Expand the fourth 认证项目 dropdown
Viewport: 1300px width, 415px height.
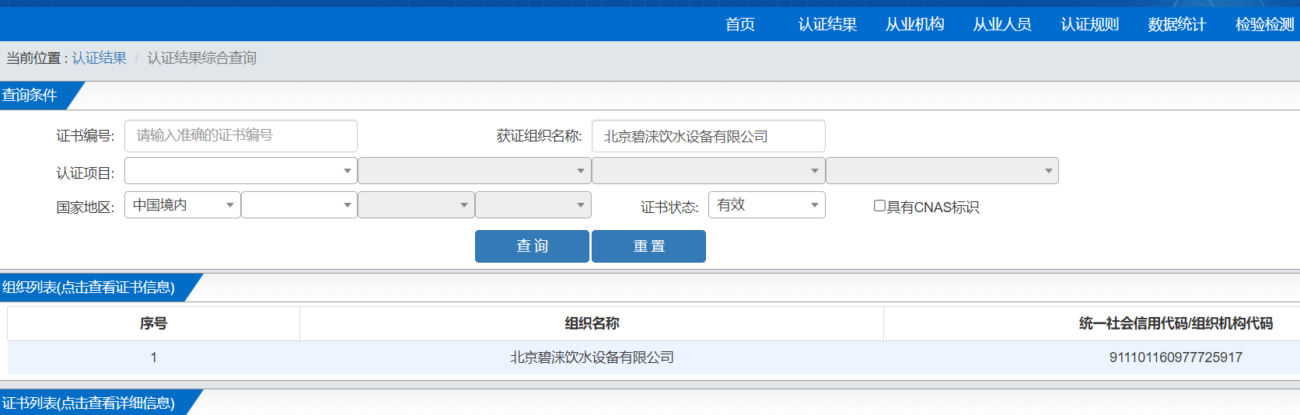942,171
